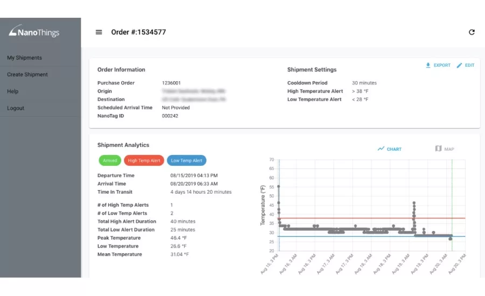Select Create Shipment in sidebar

coord(27,74)
